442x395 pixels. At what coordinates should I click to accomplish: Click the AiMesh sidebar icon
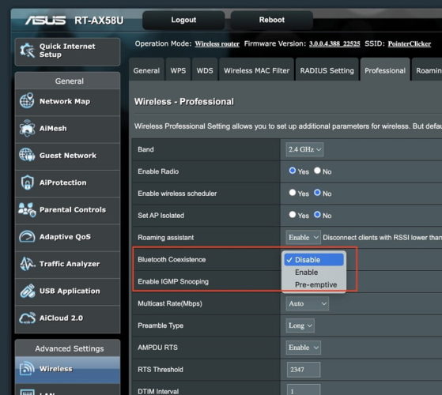pos(27,128)
